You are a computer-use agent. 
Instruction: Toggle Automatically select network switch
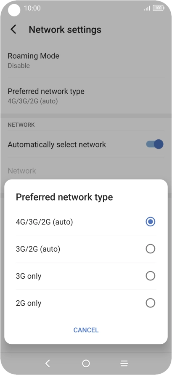pos(155,144)
